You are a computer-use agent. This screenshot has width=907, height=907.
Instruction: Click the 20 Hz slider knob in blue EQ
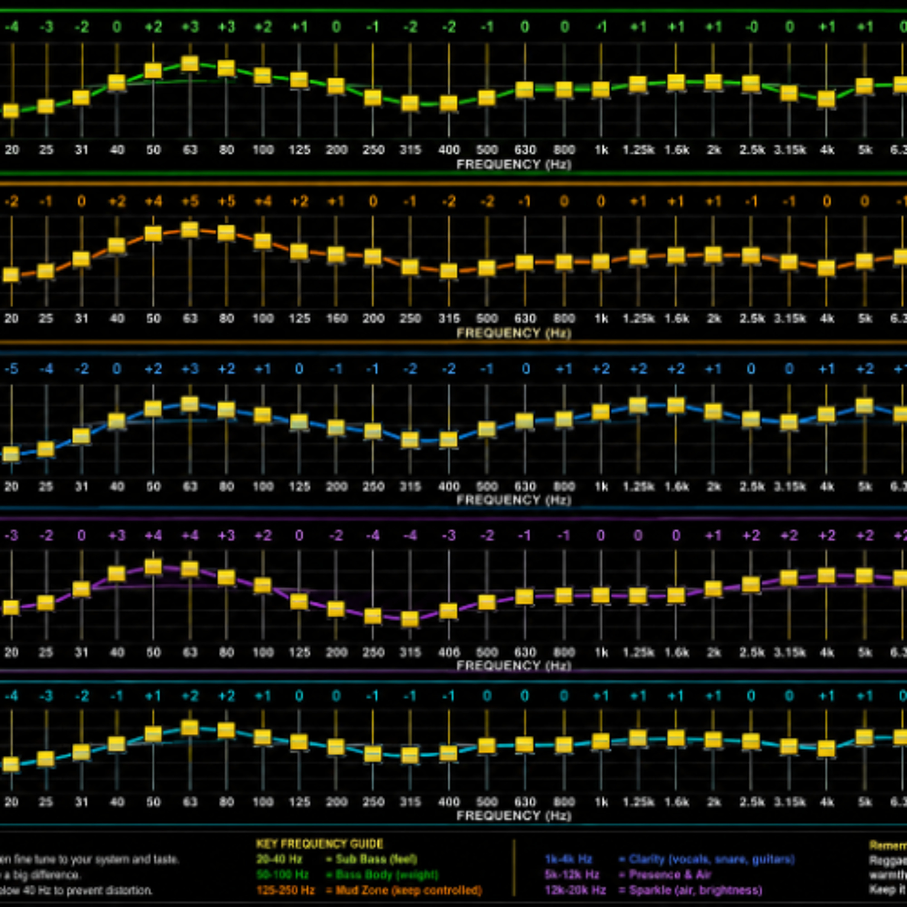[x=11, y=454]
